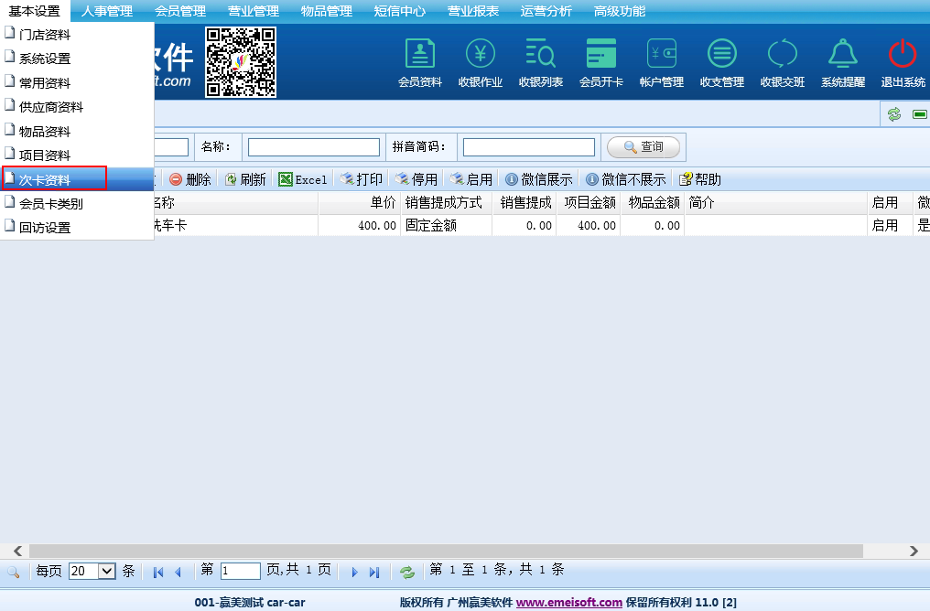The width and height of the screenshot is (930, 611).
Task: Open the 会员管理 menu
Action: click(180, 11)
